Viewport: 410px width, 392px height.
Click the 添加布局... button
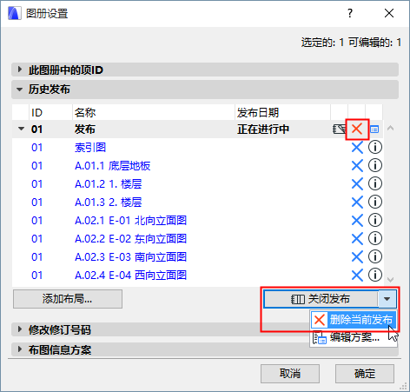pos(68,299)
